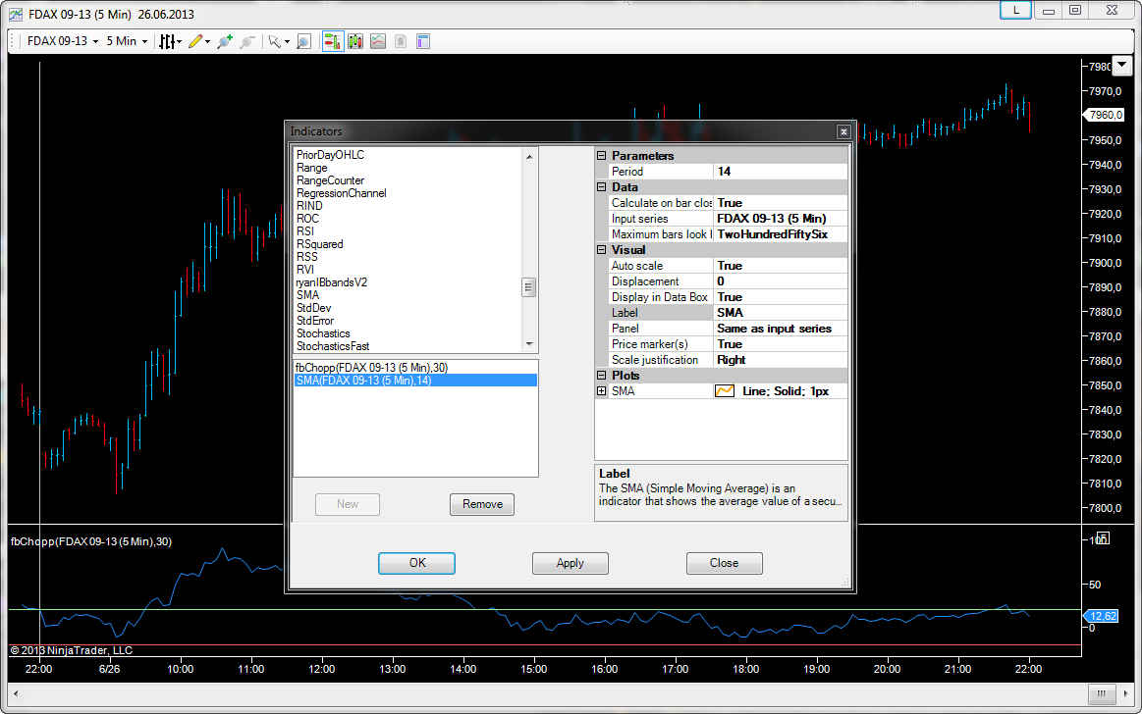The width and height of the screenshot is (1142, 714).
Task: Click the NinjaTrader window title icon
Action: [x=16, y=14]
